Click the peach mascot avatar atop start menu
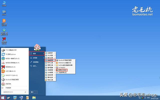Screen dimensions: 160x100 point(37,47)
